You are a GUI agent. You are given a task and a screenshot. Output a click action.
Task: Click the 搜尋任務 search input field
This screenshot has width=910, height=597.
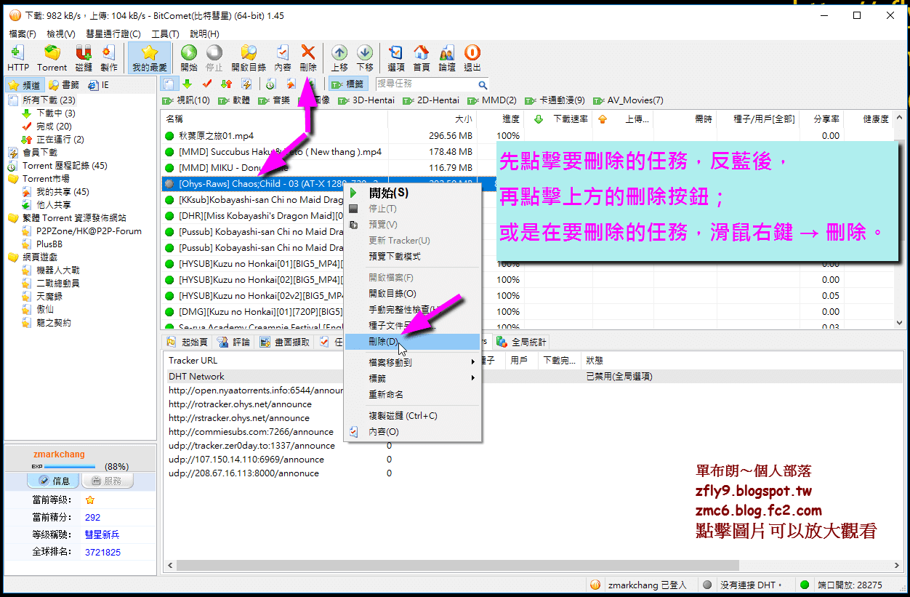[x=425, y=84]
